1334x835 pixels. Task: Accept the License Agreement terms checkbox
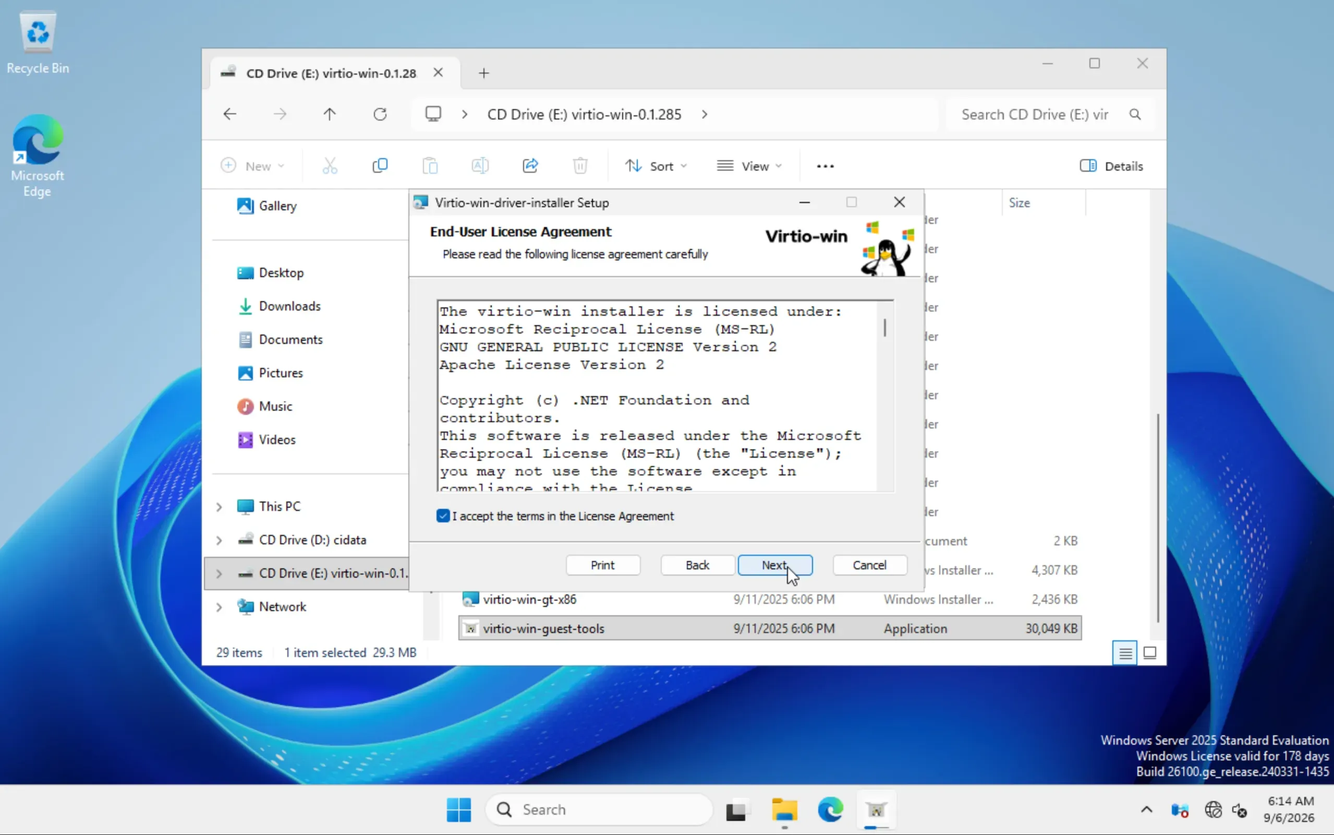pyautogui.click(x=443, y=516)
